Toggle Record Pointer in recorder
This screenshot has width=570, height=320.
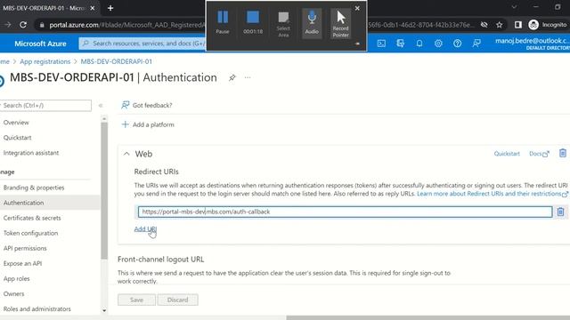[x=340, y=23]
